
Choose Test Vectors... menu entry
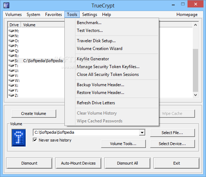[x=112, y=31]
